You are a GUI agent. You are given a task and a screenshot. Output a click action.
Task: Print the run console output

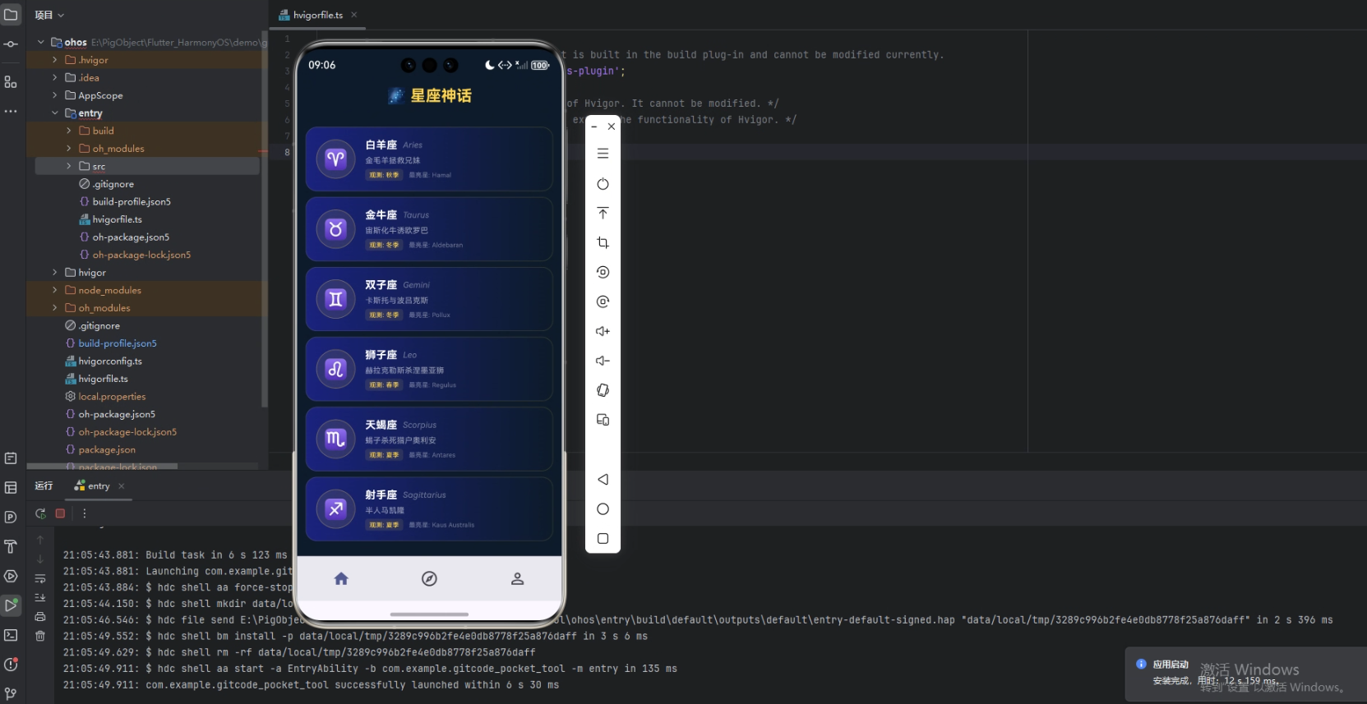pyautogui.click(x=40, y=617)
